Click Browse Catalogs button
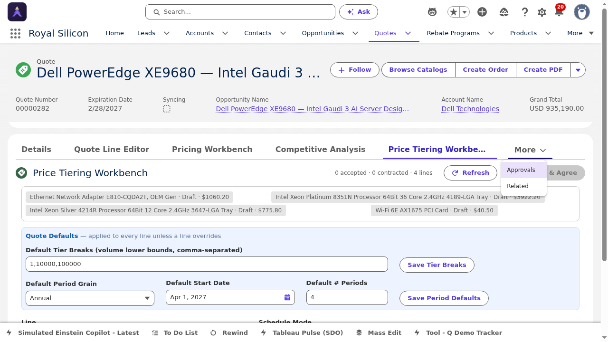This screenshot has height=342, width=608. point(418,70)
